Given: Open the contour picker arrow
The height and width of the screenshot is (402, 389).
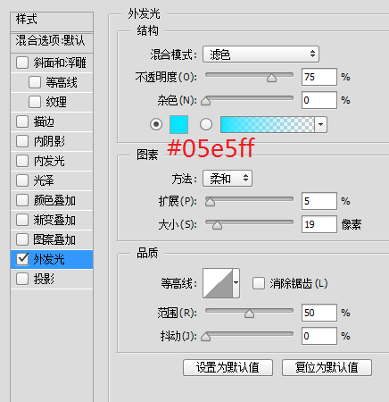Looking at the screenshot, I should (x=236, y=283).
